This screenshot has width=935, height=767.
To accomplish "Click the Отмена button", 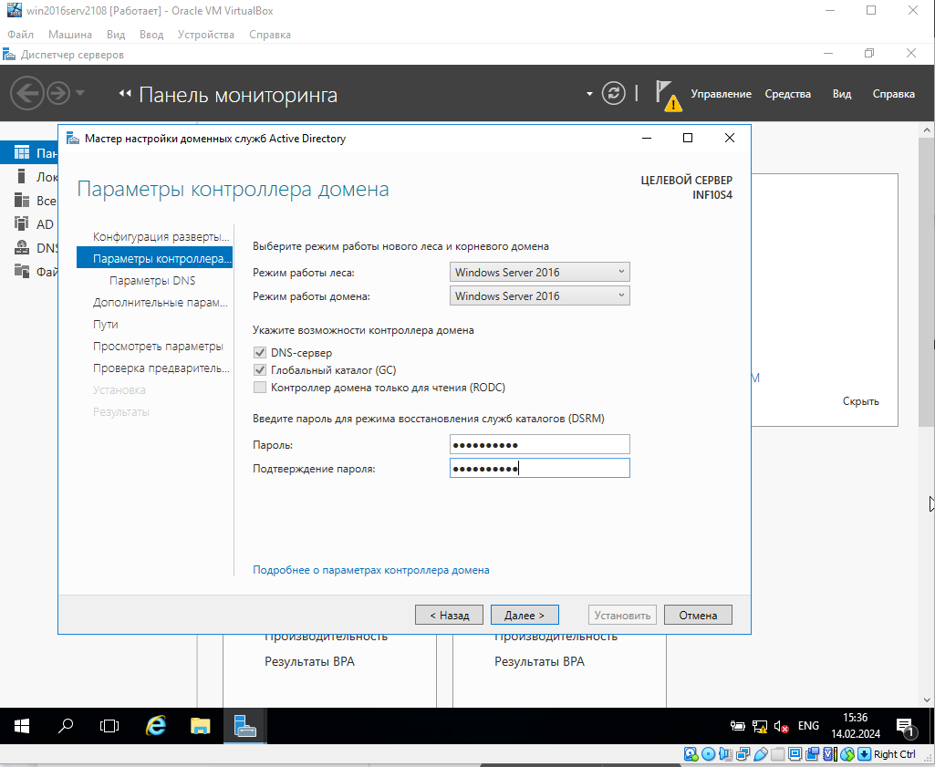I will tap(698, 615).
